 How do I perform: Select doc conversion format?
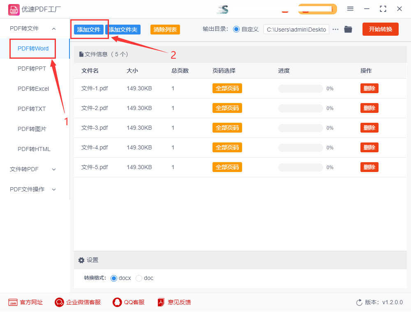tap(139, 278)
